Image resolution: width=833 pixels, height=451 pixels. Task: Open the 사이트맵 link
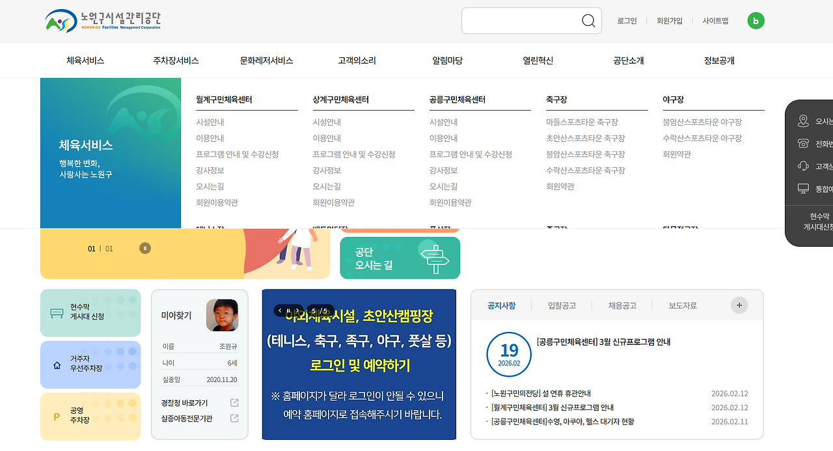pos(715,21)
